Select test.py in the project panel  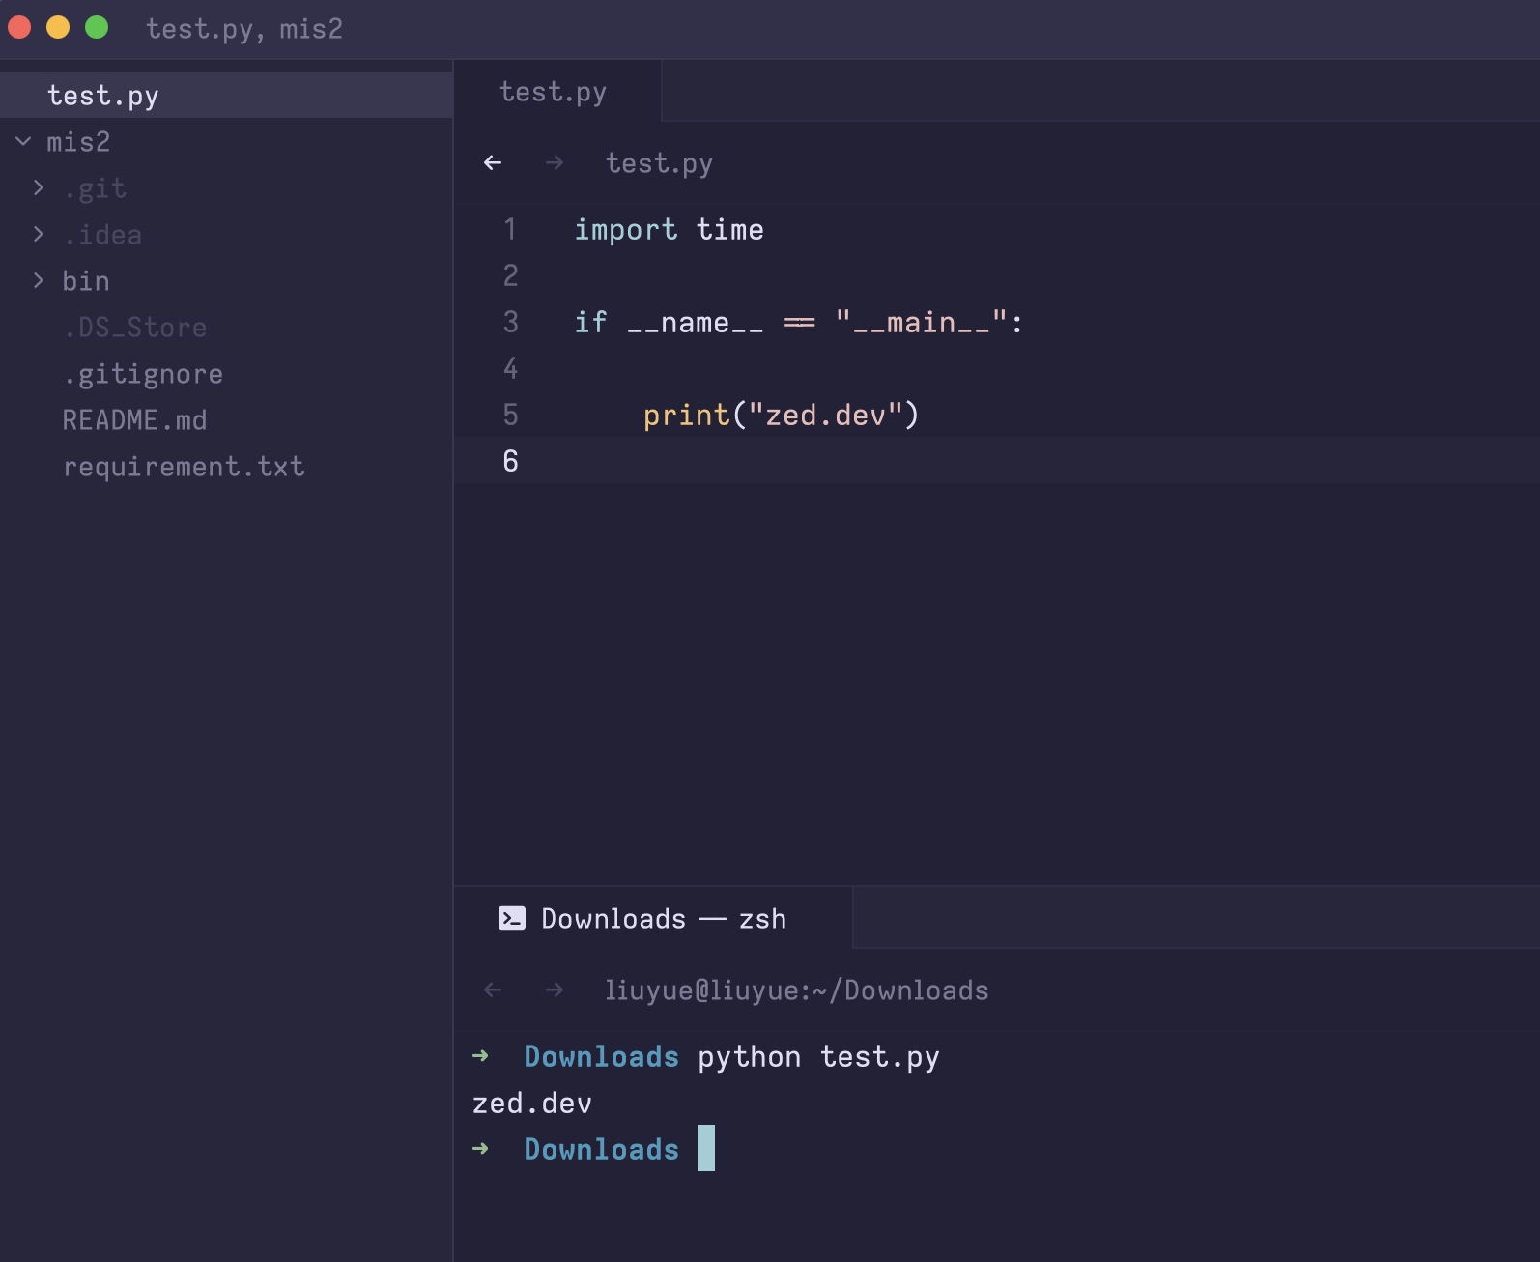tap(103, 96)
